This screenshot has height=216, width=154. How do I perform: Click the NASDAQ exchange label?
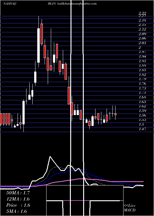10,4
